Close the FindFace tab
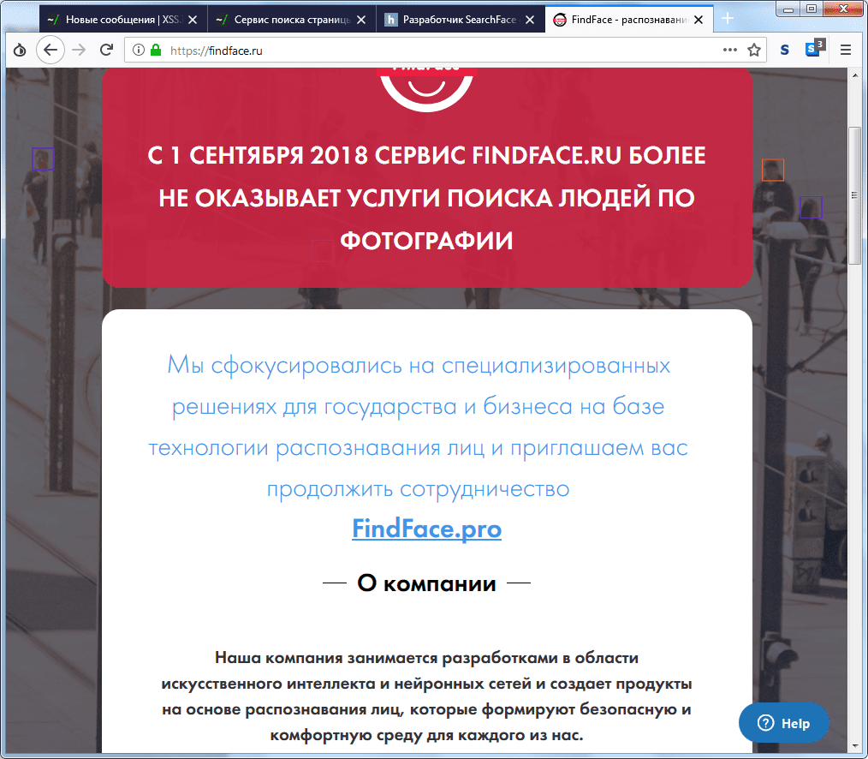Screen dimensions: 868x759 pyautogui.click(x=699, y=20)
